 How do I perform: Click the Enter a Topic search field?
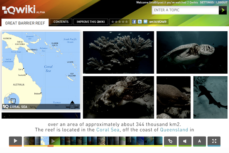tap(185, 10)
